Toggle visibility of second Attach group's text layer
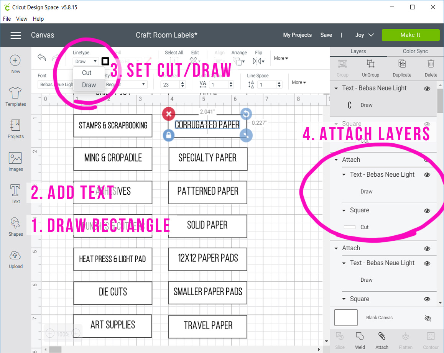Image resolution: width=444 pixels, height=353 pixels. pos(427,175)
